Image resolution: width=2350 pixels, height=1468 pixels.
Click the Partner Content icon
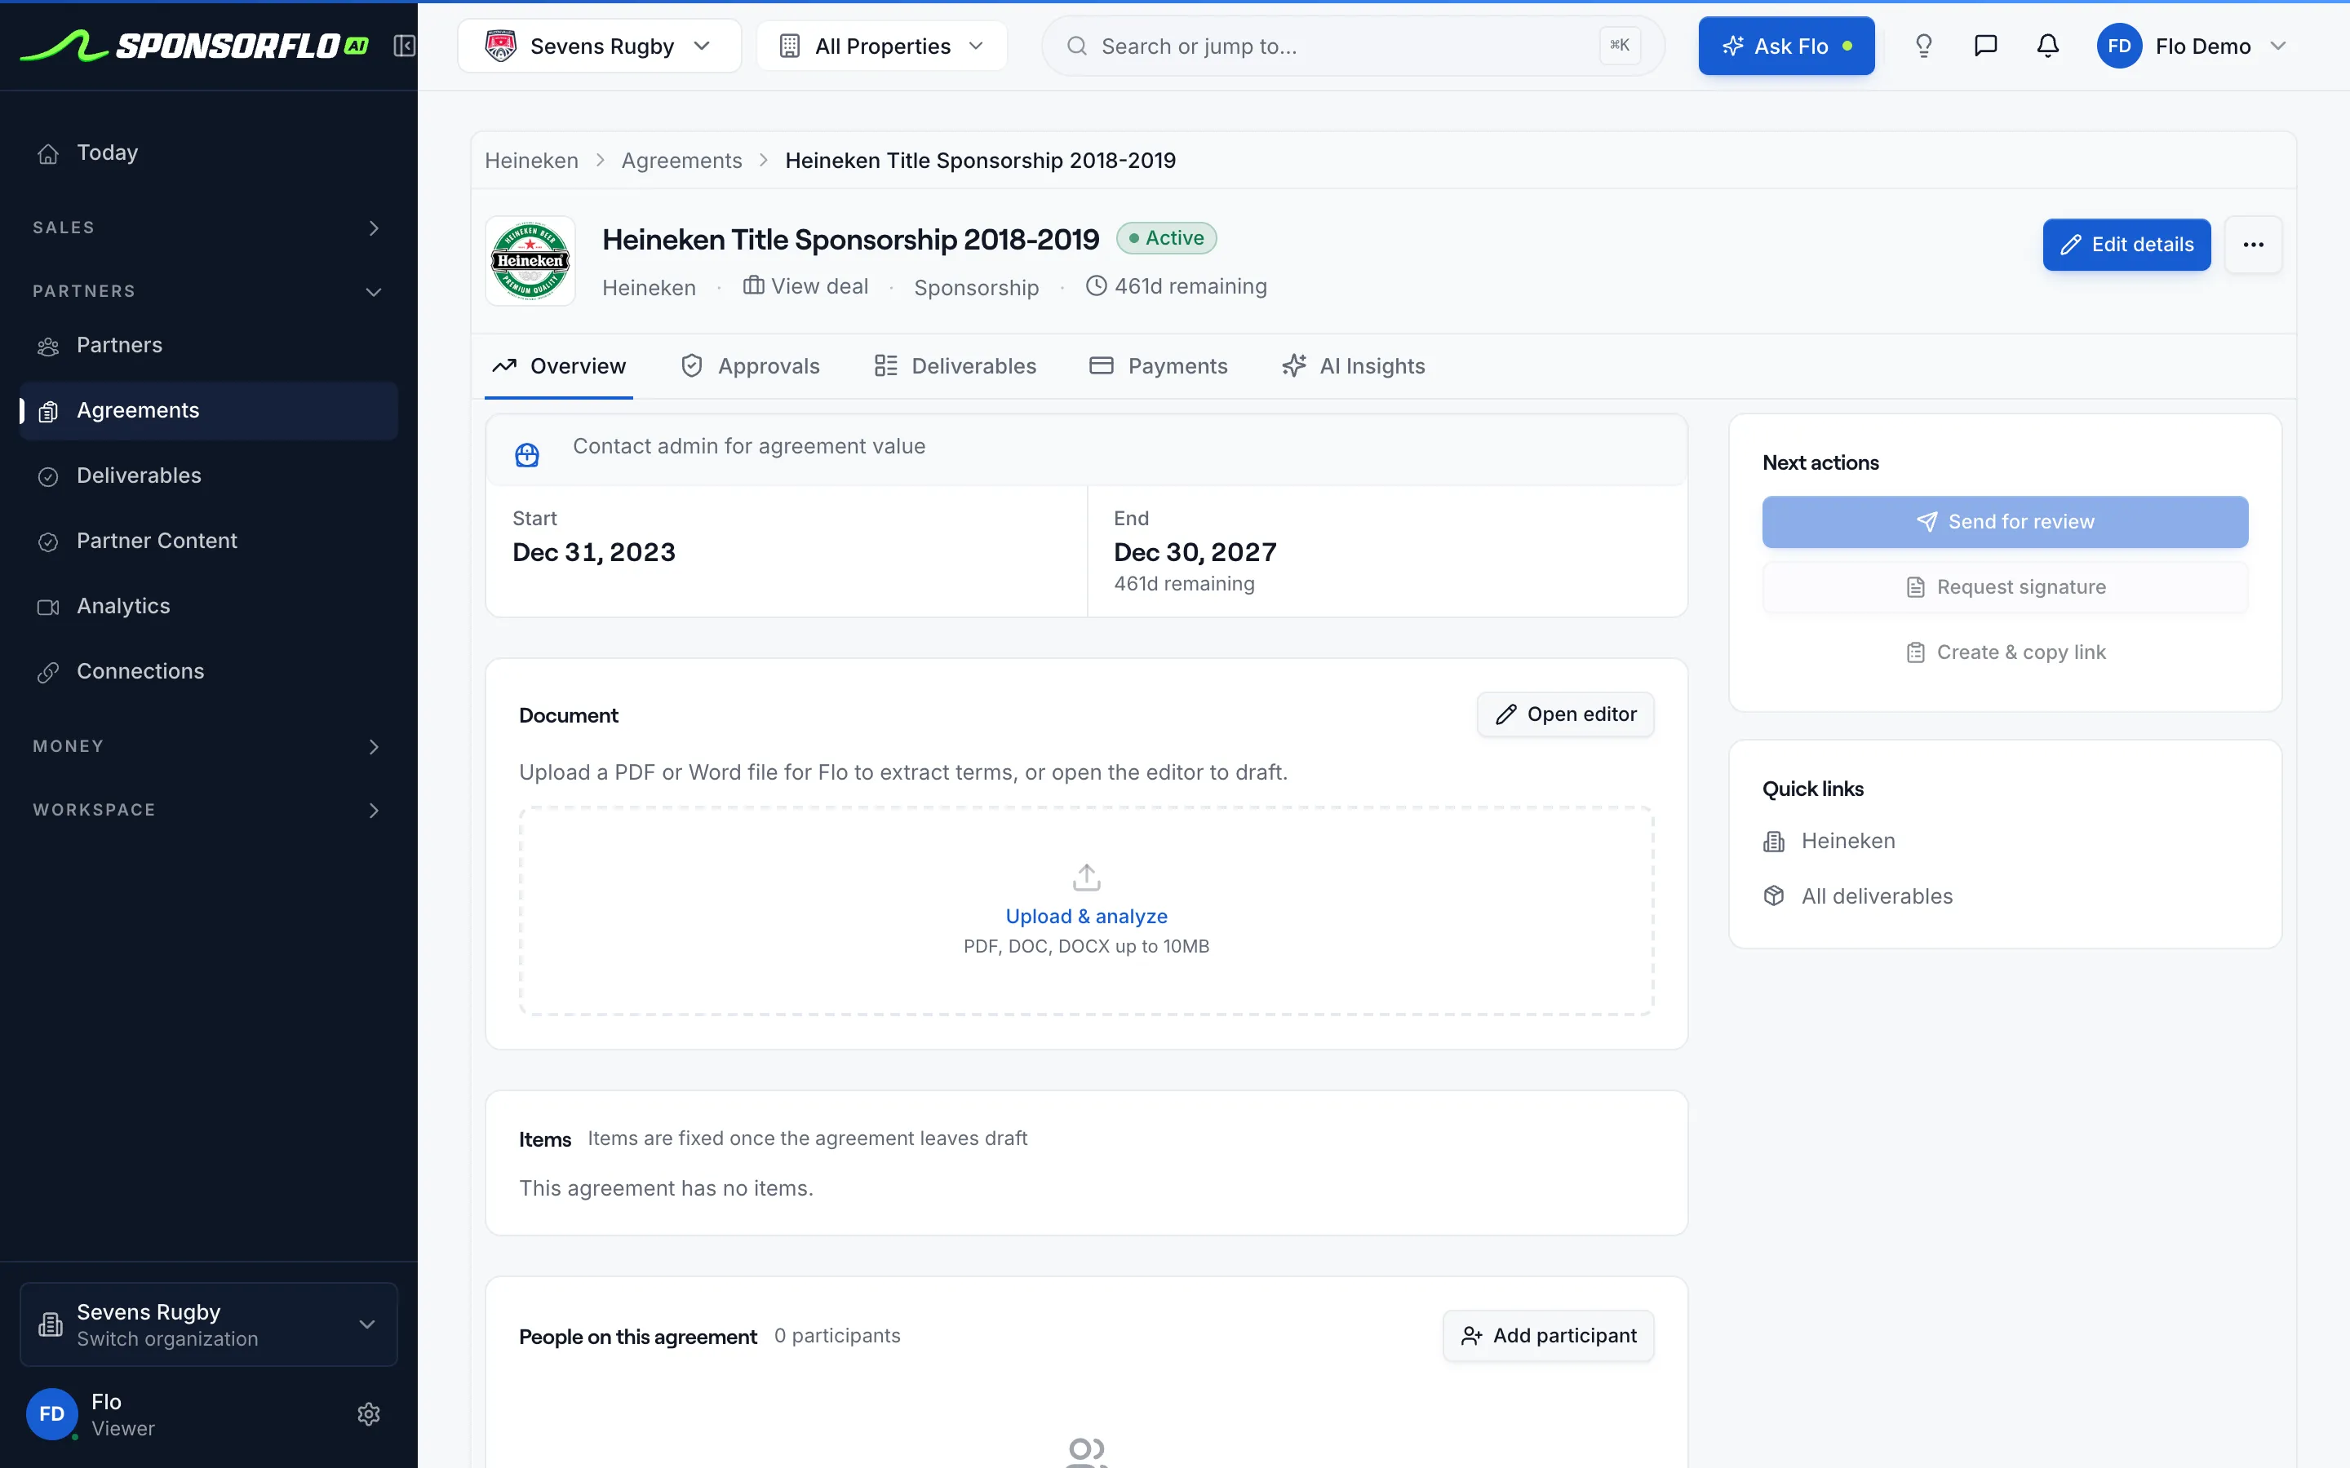pyautogui.click(x=47, y=542)
